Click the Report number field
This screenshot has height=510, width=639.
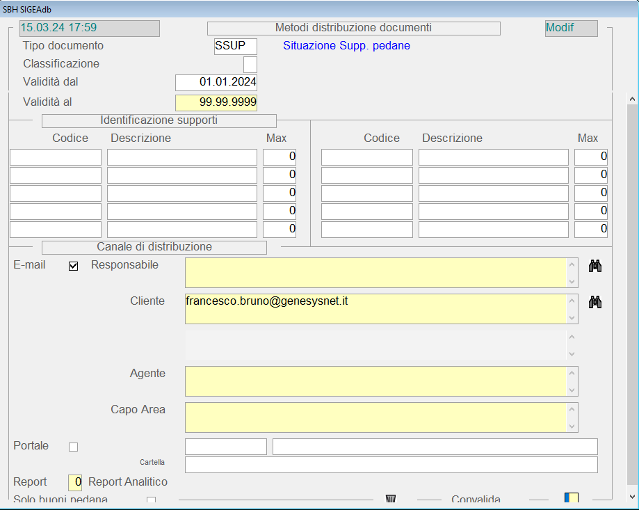pyautogui.click(x=75, y=481)
